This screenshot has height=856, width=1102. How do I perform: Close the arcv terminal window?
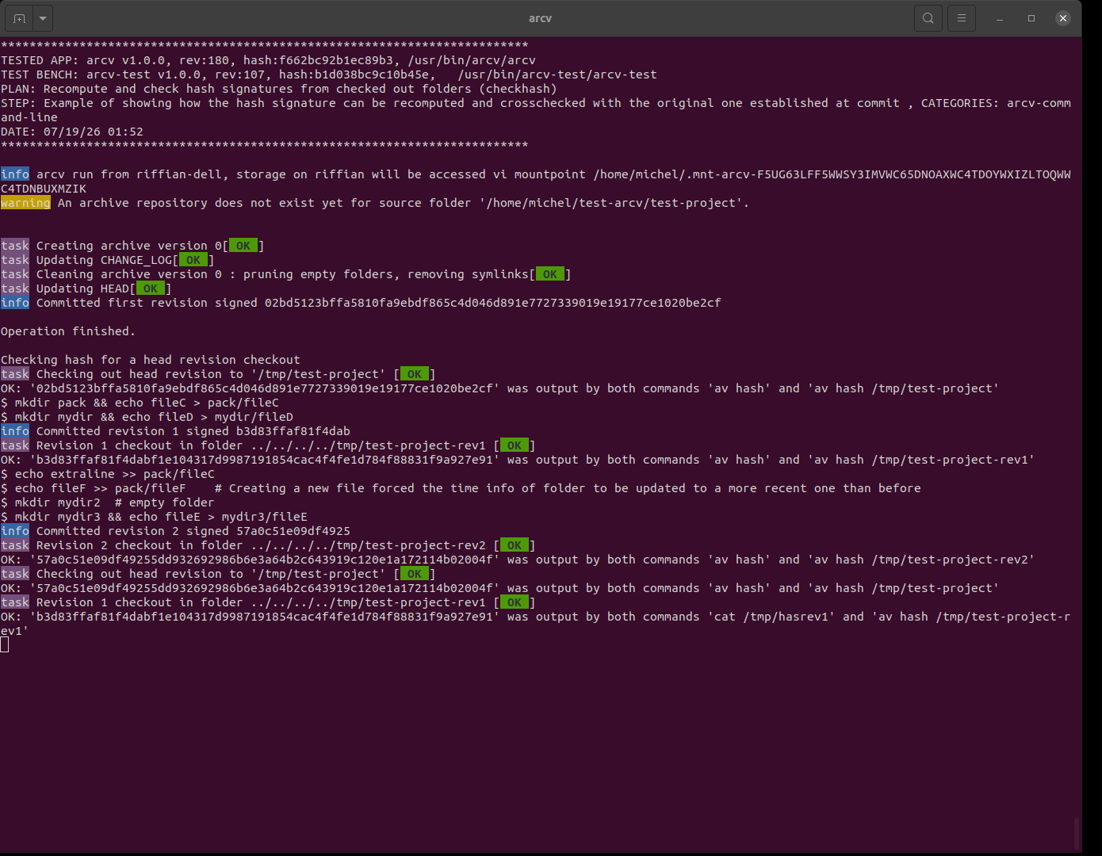[1063, 18]
